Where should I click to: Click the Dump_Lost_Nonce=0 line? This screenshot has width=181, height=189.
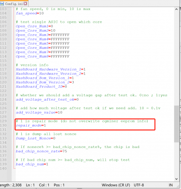pos(36,138)
